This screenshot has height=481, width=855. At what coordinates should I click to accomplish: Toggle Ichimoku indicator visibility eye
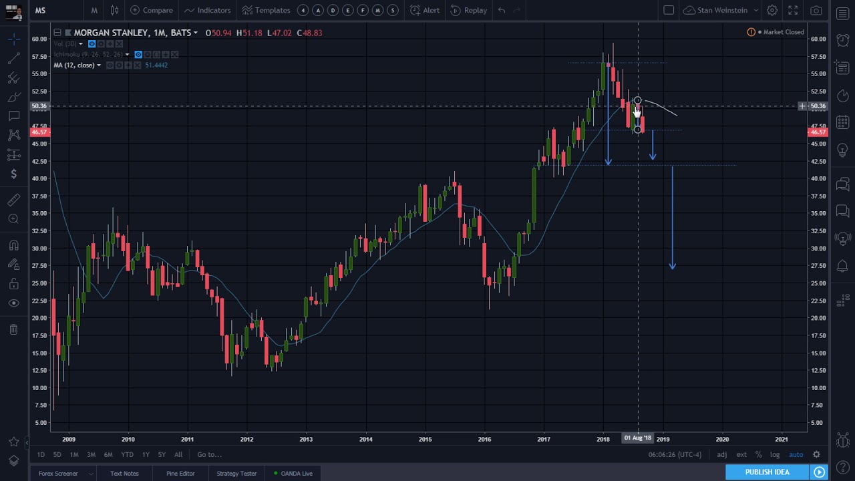(x=138, y=54)
